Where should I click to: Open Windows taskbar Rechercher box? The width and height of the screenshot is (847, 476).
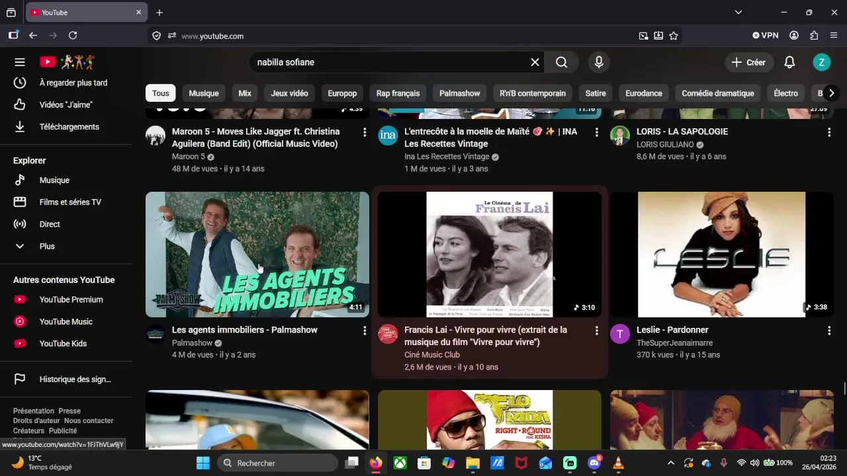278,463
